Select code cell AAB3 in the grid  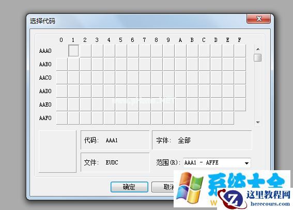97,64
